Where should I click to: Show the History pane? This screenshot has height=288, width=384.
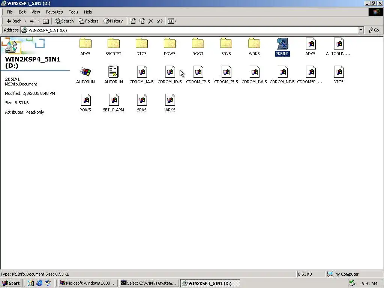coord(113,21)
